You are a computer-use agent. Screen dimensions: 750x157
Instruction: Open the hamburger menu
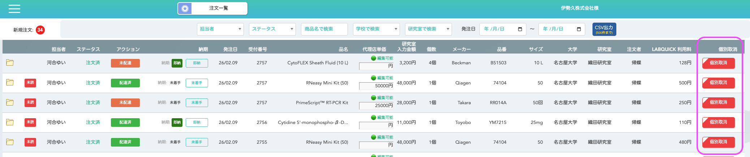click(x=14, y=9)
